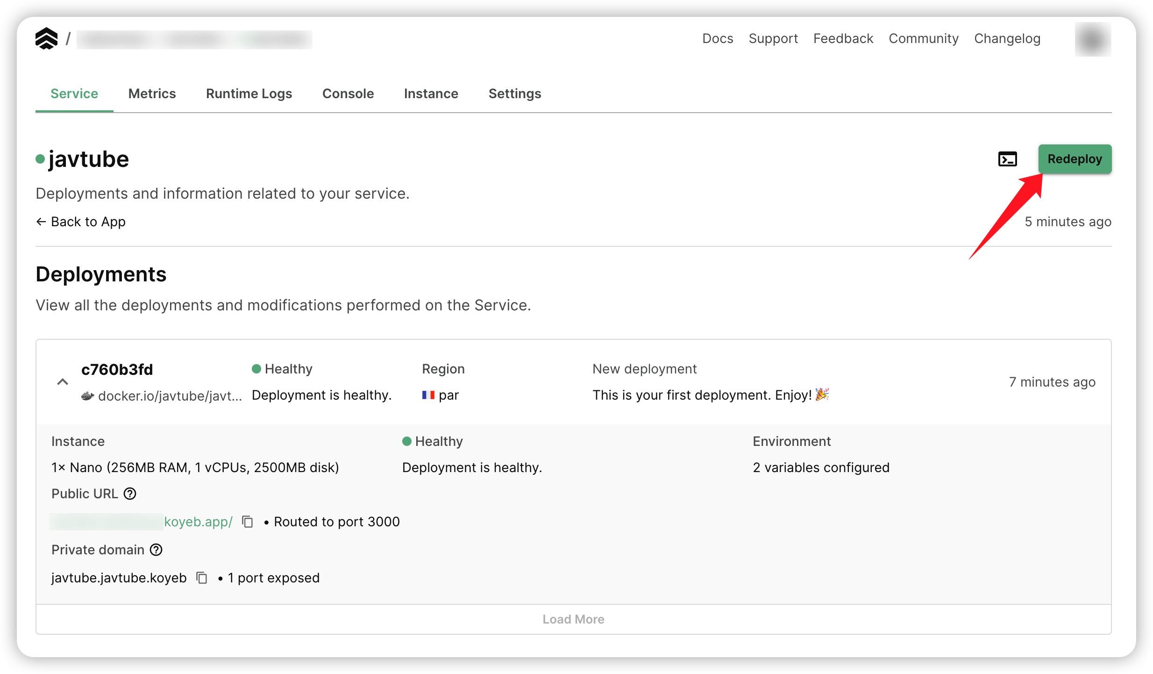Click the javtube service title
Screen dimensions: 1153x674
89,159
